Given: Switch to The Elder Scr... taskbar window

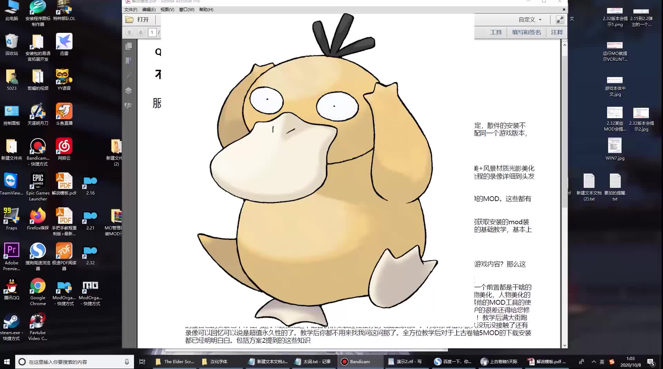Looking at the screenshot, I should click(x=175, y=362).
